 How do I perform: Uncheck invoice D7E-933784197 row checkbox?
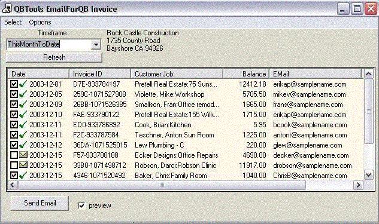click(14, 84)
